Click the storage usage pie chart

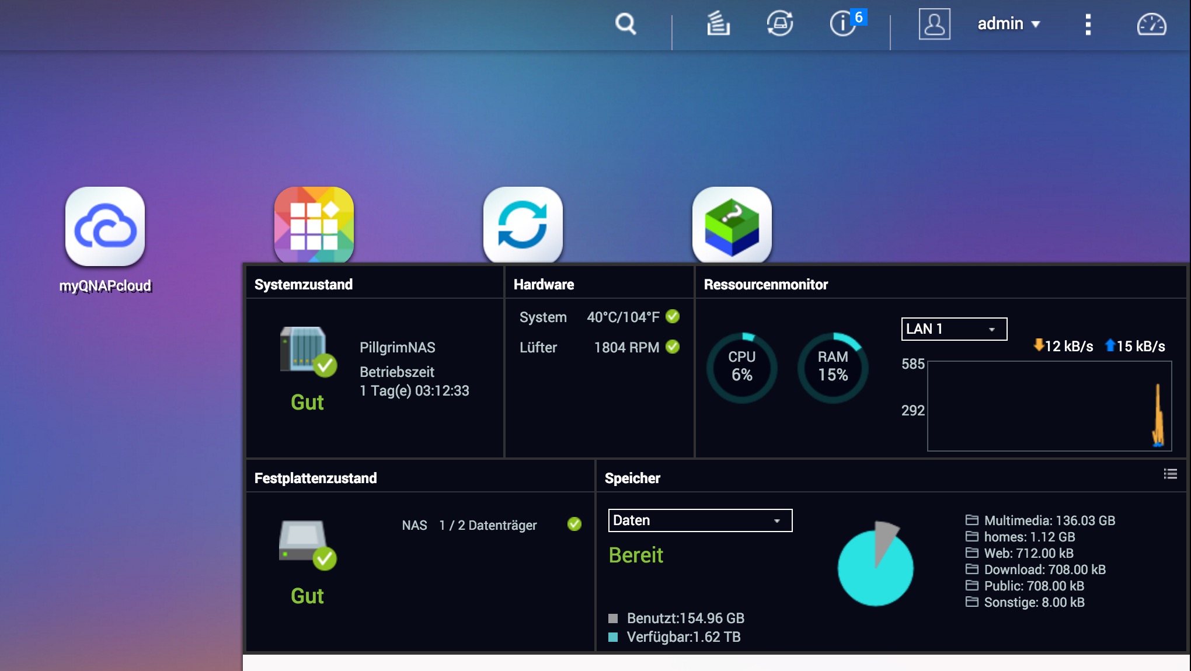tap(875, 565)
